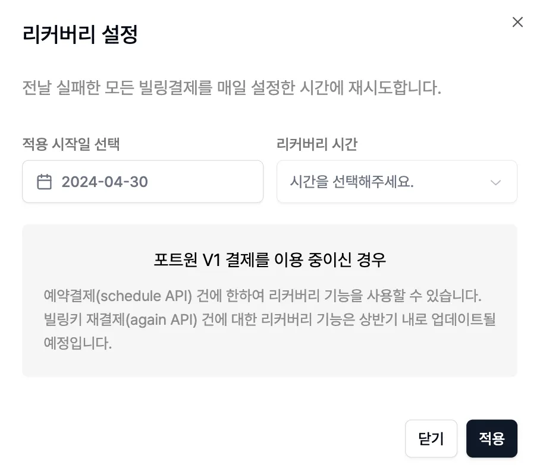Click the X icon to dismiss the dialog
Viewport: 540px width, 475px height.
(x=517, y=22)
